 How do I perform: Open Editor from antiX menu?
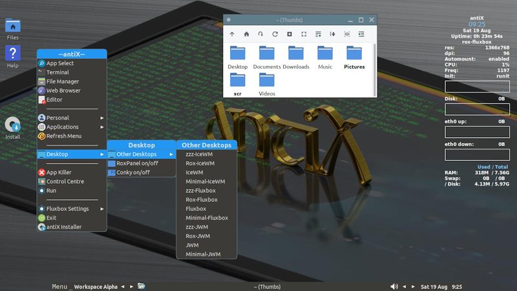tap(72, 100)
